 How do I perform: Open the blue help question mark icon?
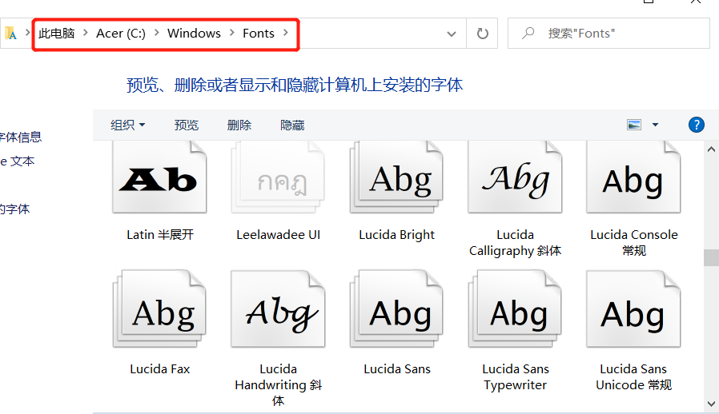tap(696, 125)
